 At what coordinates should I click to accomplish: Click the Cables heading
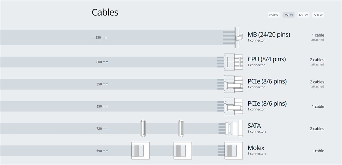(105, 12)
